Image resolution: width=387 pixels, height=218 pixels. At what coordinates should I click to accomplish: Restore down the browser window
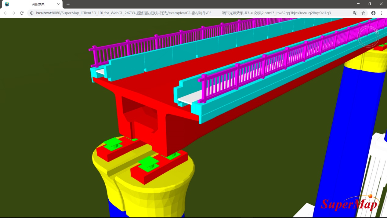pos(370,4)
